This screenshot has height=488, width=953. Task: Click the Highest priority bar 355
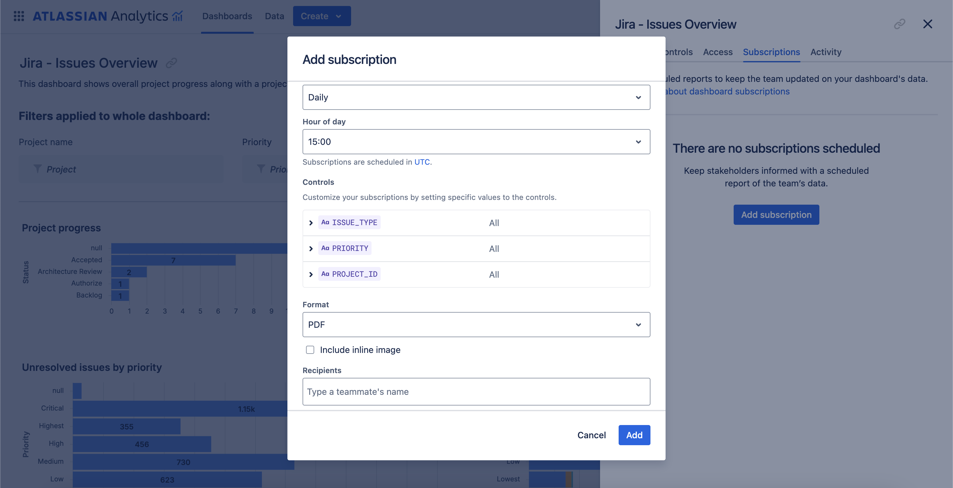point(126,426)
